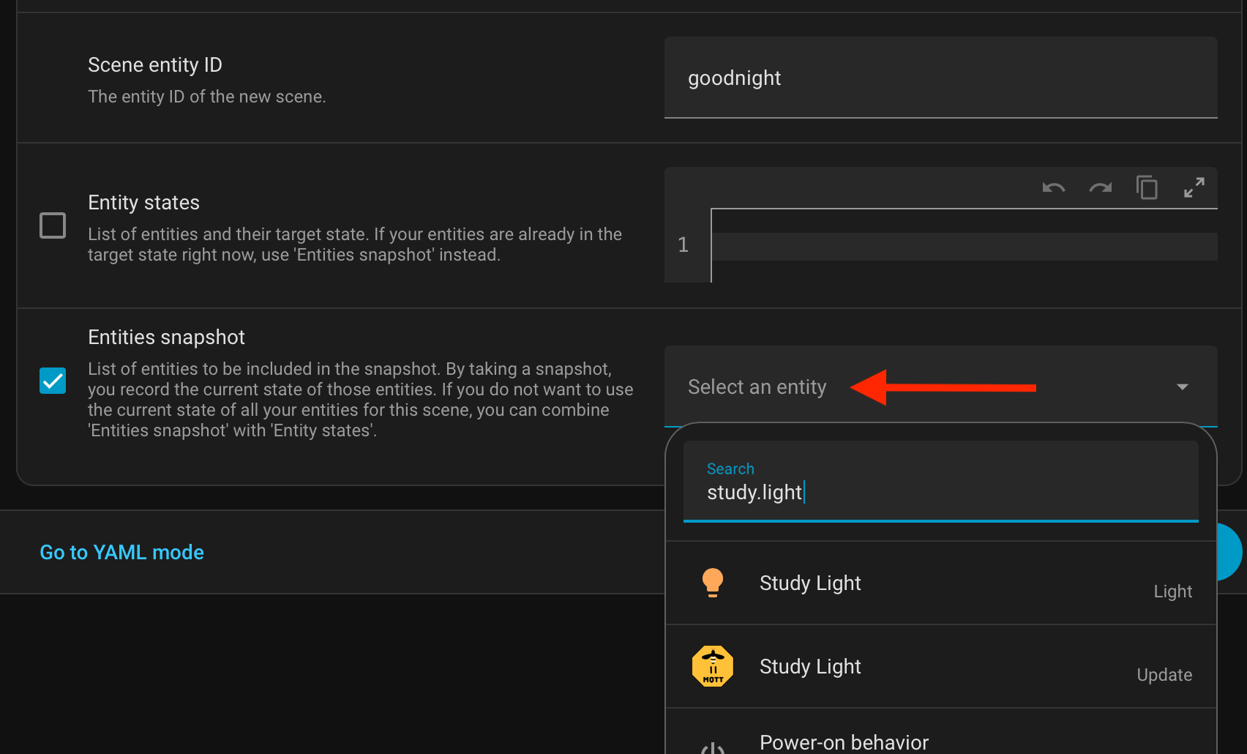The image size is (1247, 754).
Task: Click the Entities snapshot description text
Action: click(360, 400)
